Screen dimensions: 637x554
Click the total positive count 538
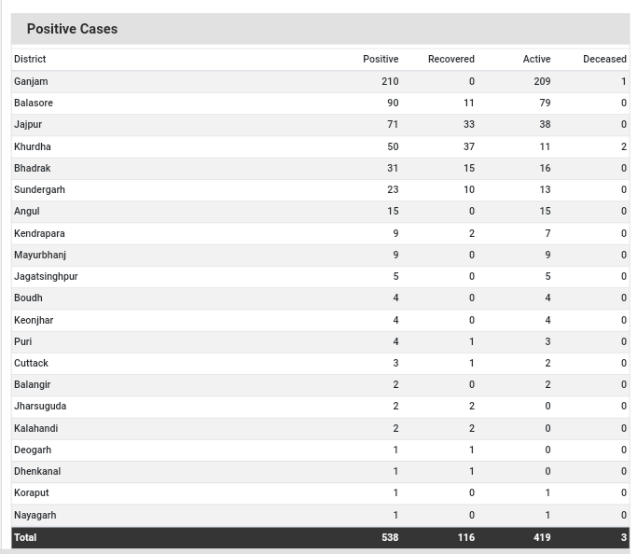point(390,537)
